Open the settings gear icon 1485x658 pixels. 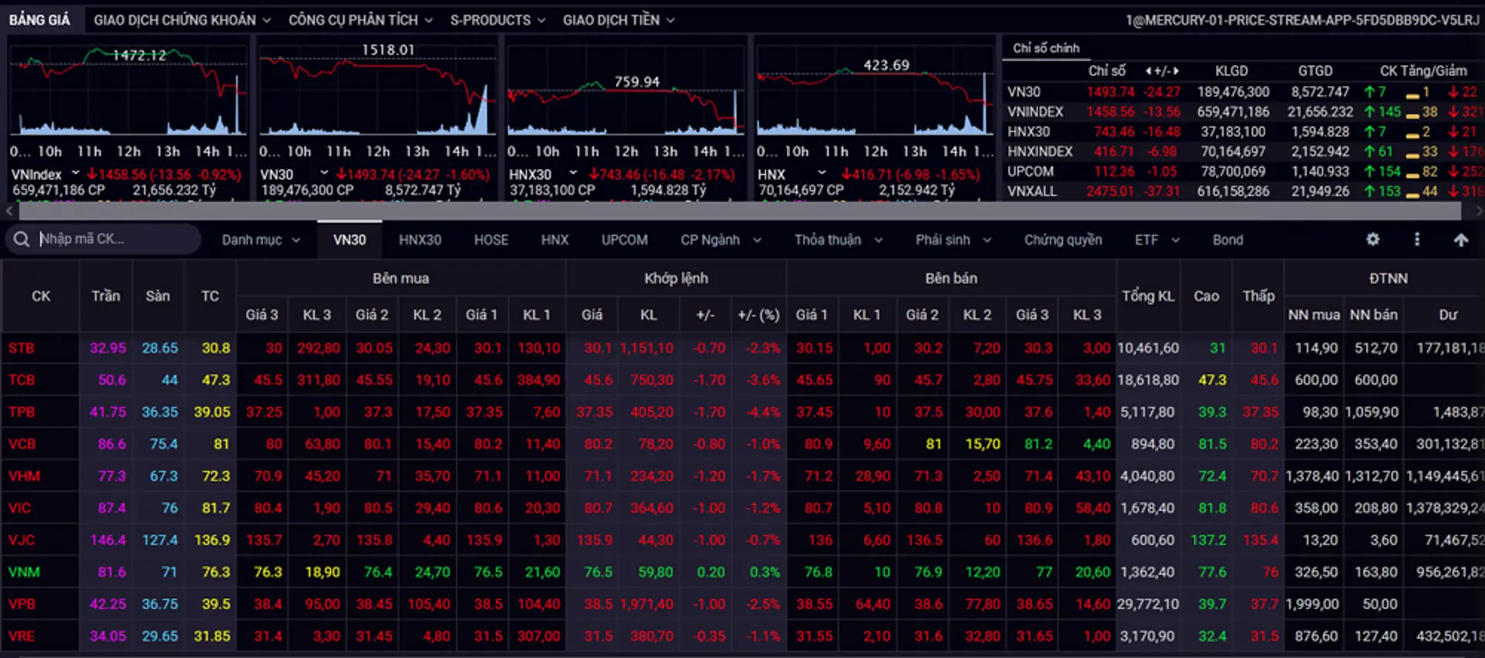tap(1373, 240)
